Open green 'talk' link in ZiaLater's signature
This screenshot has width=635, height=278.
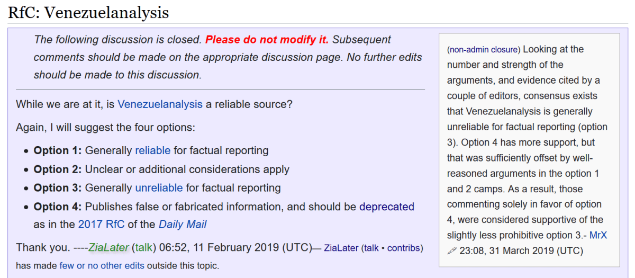[x=143, y=247]
